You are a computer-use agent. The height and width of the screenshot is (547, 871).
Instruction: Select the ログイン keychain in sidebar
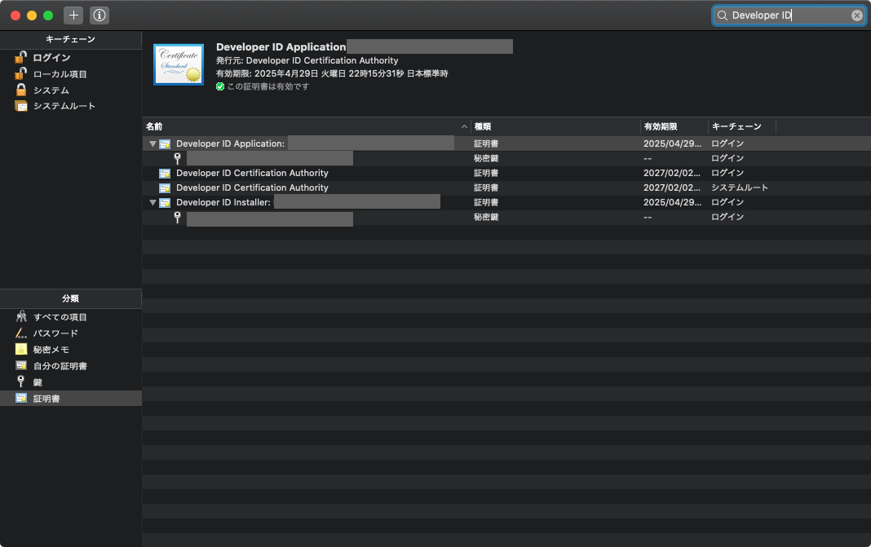[x=51, y=58]
